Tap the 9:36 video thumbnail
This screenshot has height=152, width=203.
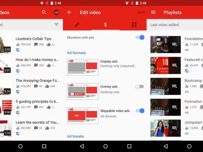(x=6, y=107)
